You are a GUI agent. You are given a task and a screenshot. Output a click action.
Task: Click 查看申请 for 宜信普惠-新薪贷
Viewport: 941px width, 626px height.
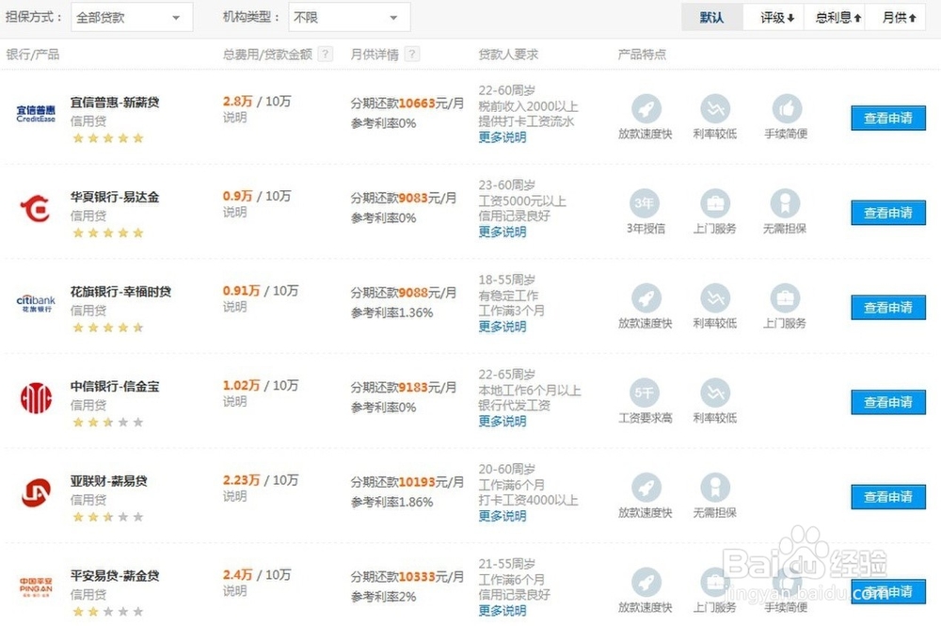tap(888, 119)
